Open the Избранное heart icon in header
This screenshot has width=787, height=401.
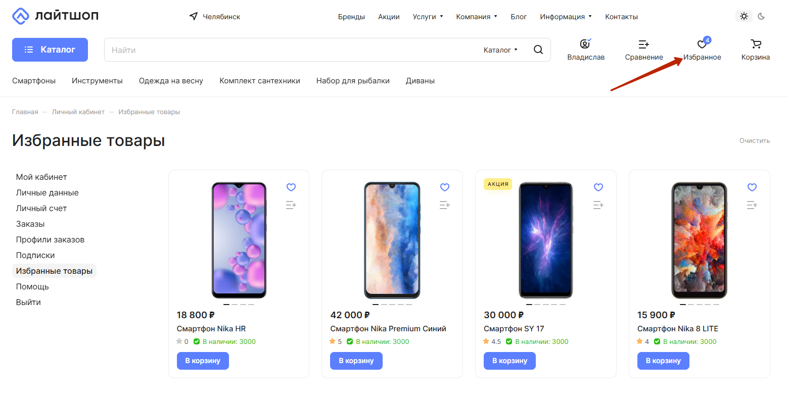pos(702,44)
